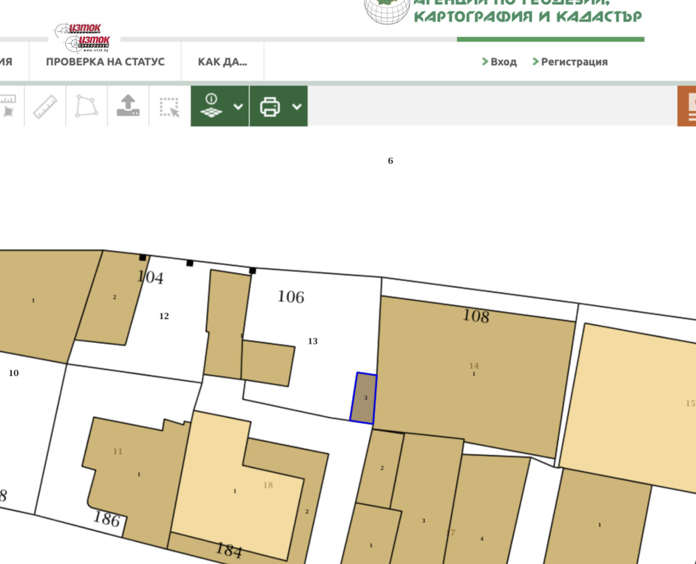Click the scale measurement tool icon
The width and height of the screenshot is (696, 564).
point(8,107)
